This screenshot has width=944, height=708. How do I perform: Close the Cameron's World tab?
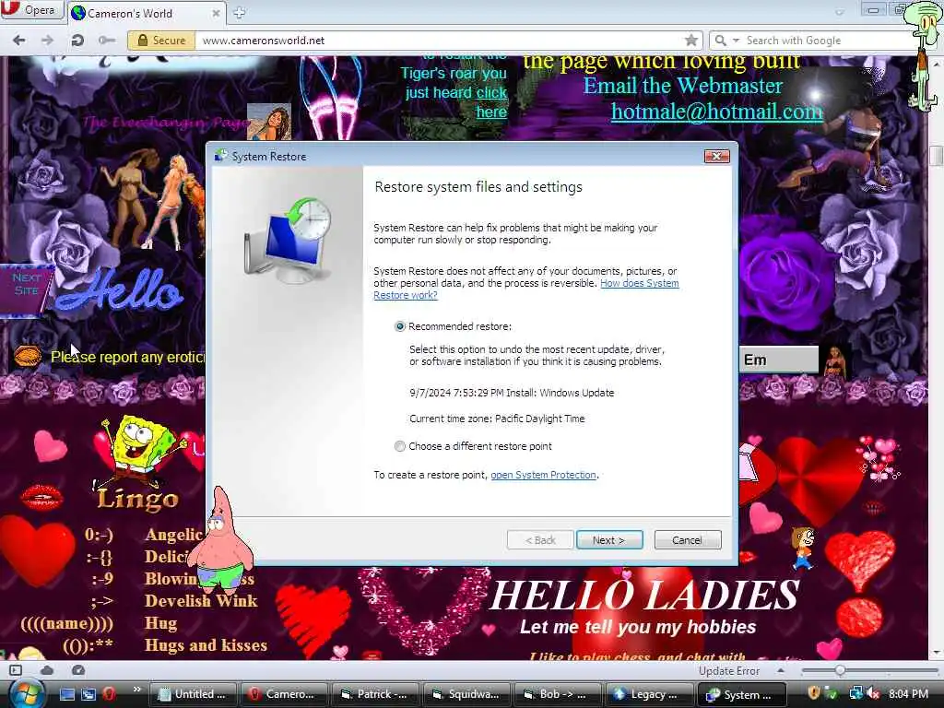click(x=216, y=13)
